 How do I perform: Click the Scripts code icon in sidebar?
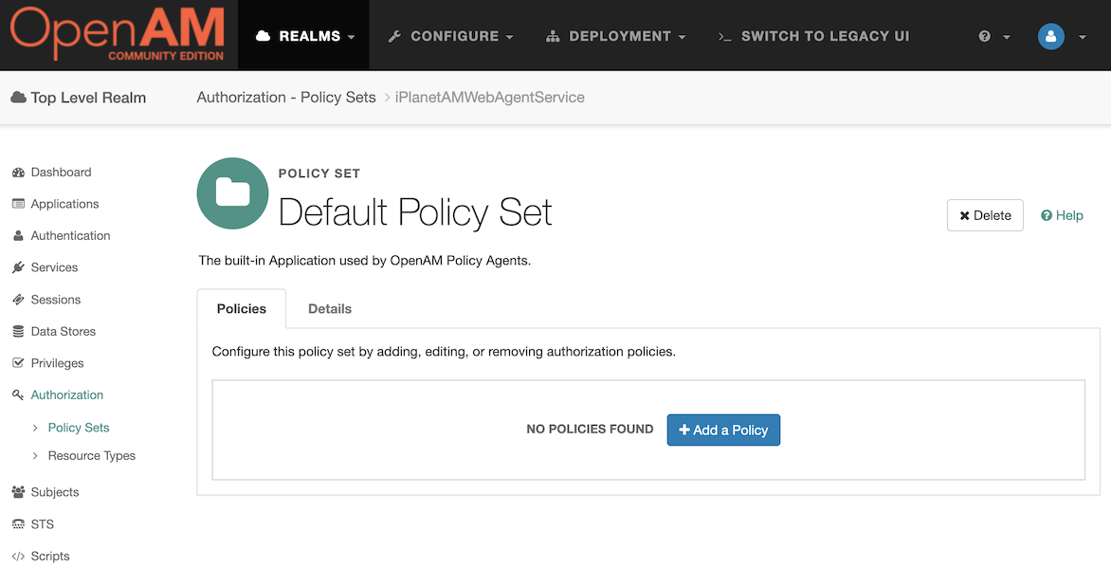[18, 557]
